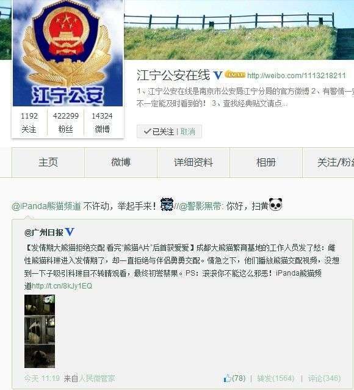Click the thumbs-up like icon

pos(227,378)
